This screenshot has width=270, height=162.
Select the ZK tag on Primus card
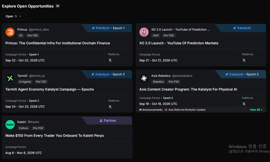tap(21, 36)
